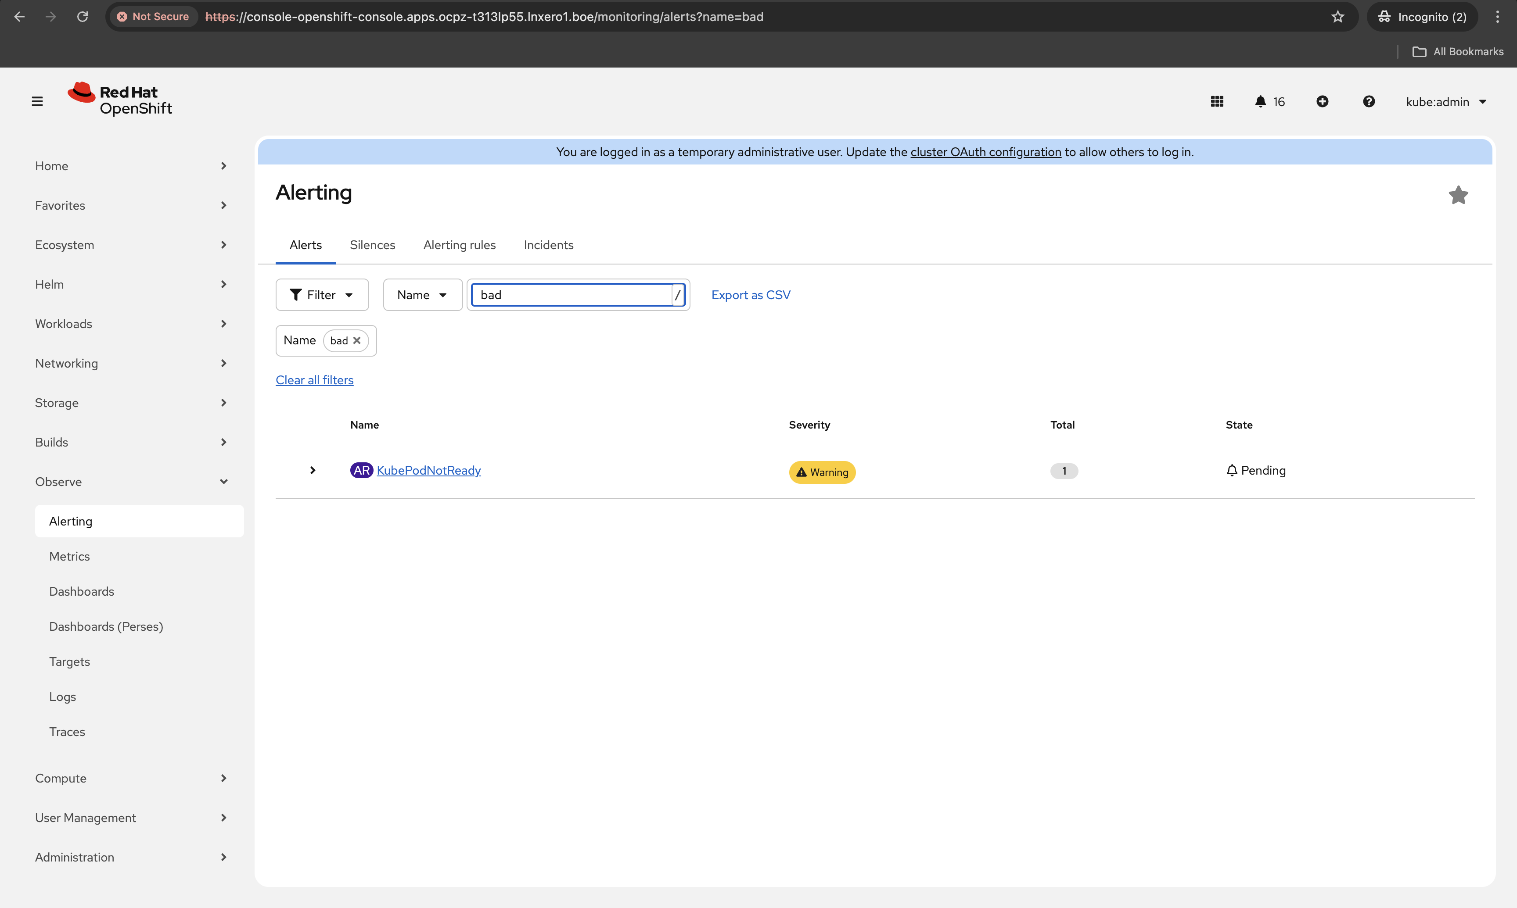The width and height of the screenshot is (1517, 908).
Task: Open the help question mark icon
Action: (1368, 102)
